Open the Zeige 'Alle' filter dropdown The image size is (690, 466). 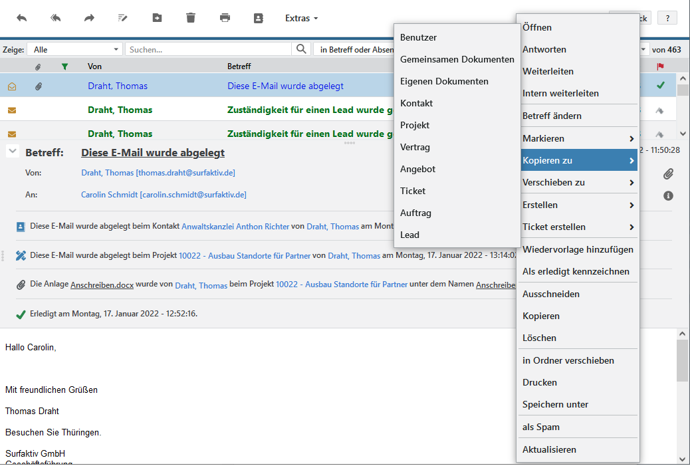77,49
